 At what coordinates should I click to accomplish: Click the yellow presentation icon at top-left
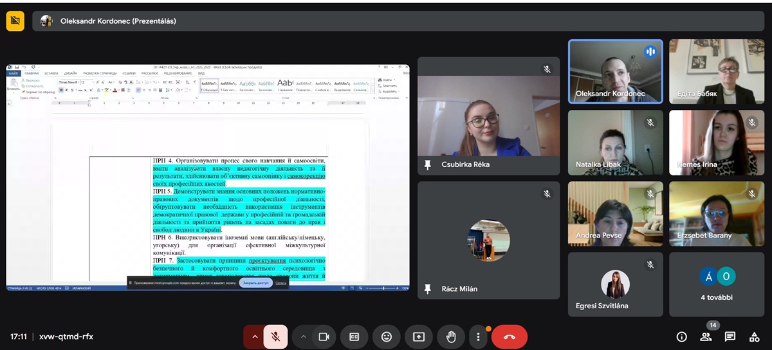pos(15,21)
